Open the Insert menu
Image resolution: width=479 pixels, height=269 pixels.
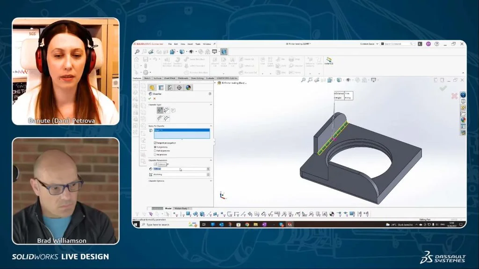[x=190, y=44]
